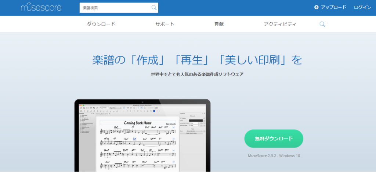Focus the 楽譜検索 search input field
This screenshot has height=172, width=376.
coord(114,7)
